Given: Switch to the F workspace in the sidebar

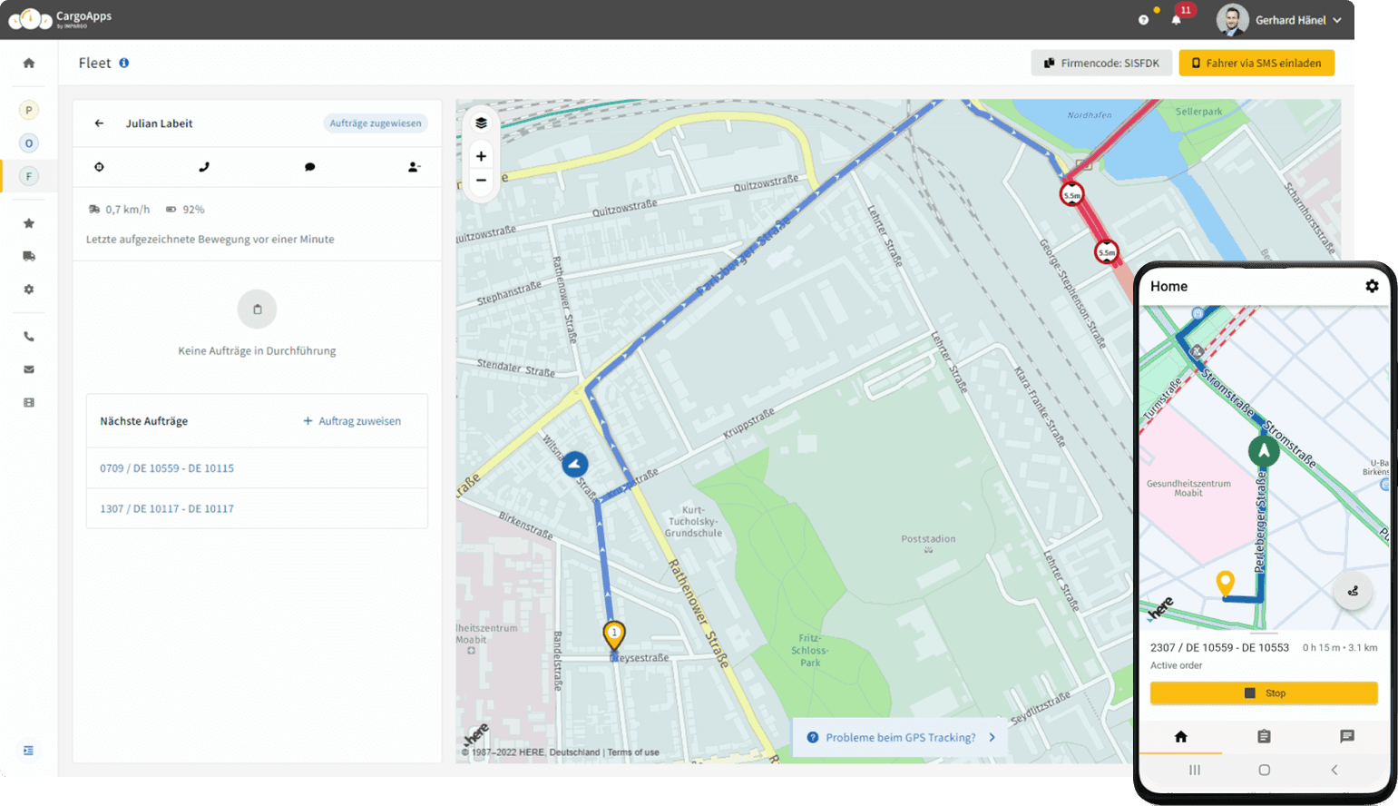Looking at the screenshot, I should pyautogui.click(x=28, y=176).
